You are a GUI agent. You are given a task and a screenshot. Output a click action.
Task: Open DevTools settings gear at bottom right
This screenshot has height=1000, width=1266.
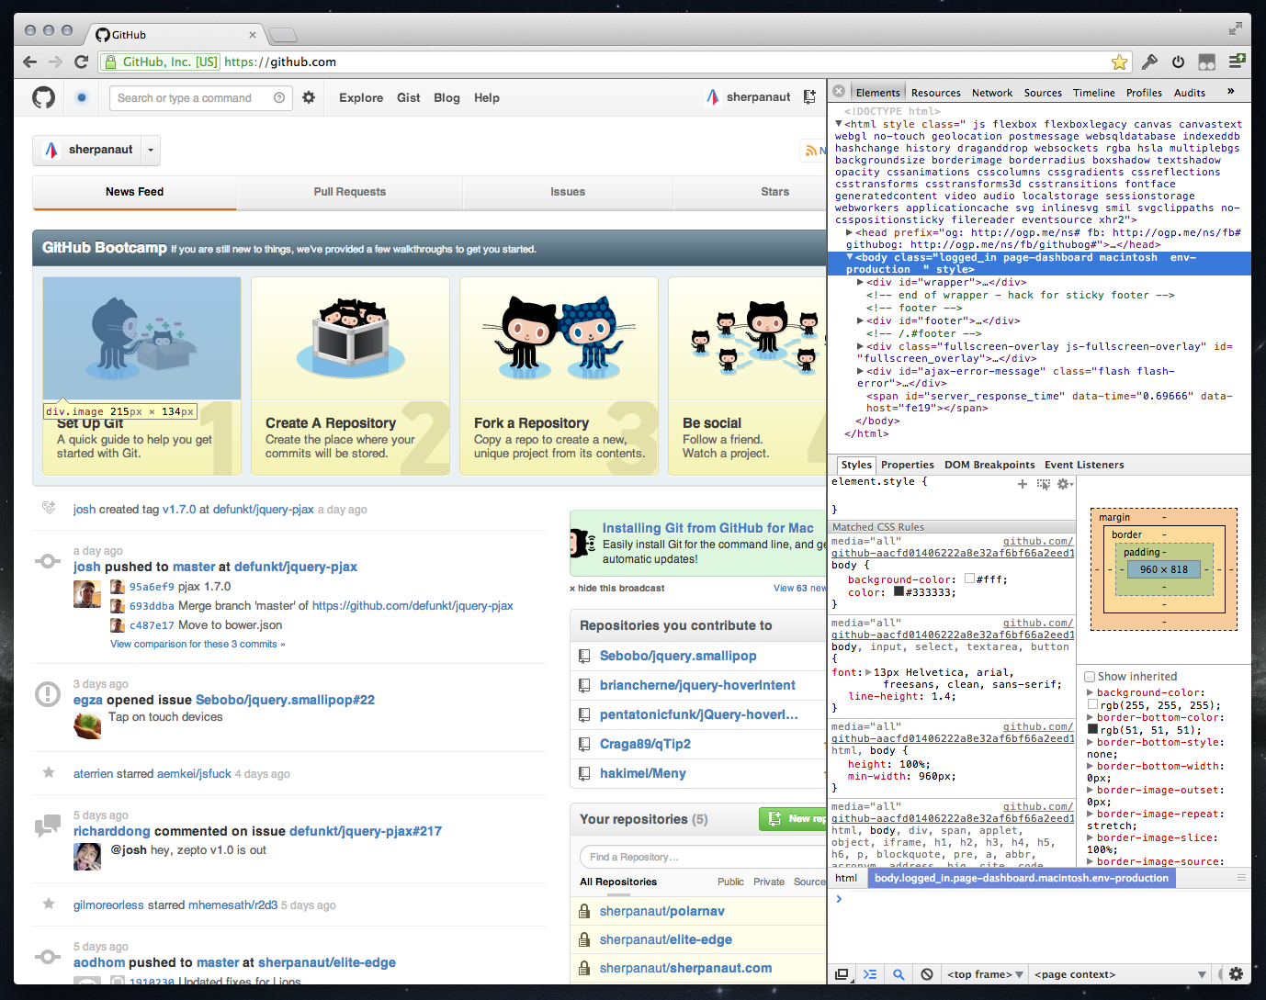pyautogui.click(x=1237, y=974)
